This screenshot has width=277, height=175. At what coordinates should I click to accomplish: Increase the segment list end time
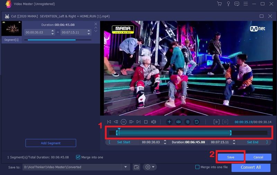[x=89, y=31]
